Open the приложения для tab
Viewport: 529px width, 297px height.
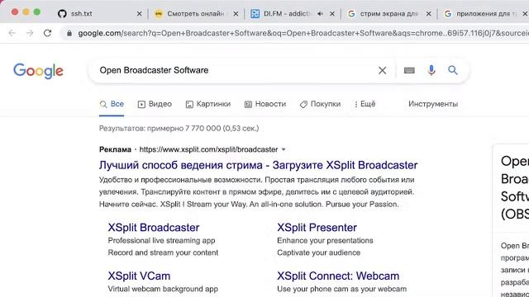pos(483,14)
